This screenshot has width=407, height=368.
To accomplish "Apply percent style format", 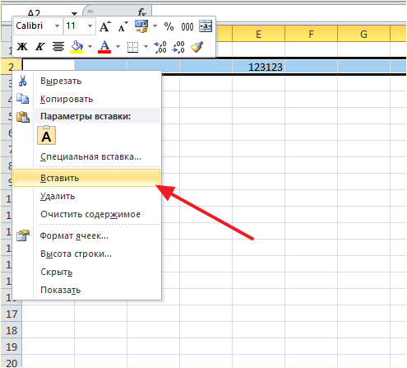I will pos(169,26).
